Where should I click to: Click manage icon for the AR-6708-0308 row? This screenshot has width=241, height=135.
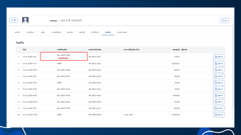pos(216,115)
